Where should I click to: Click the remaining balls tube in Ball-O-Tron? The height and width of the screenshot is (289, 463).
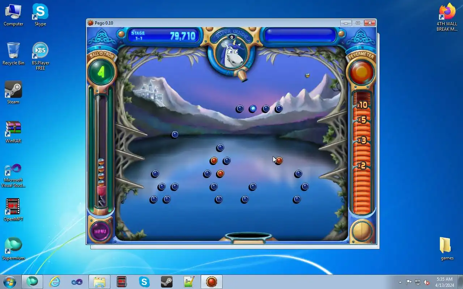tap(101, 150)
